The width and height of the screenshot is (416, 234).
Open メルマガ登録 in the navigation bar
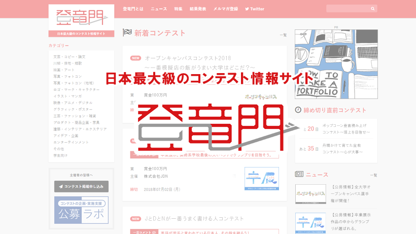pyautogui.click(x=226, y=9)
